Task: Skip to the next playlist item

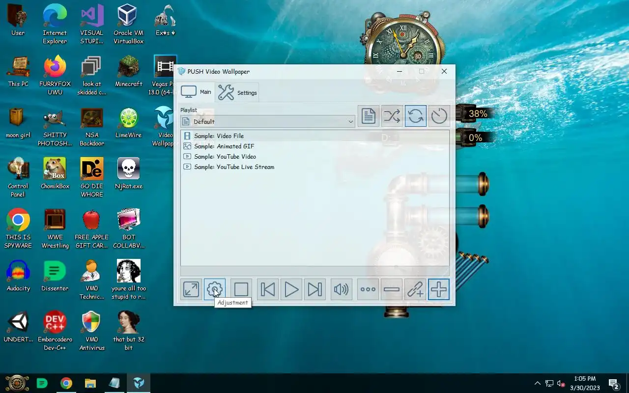Action: [315, 289]
